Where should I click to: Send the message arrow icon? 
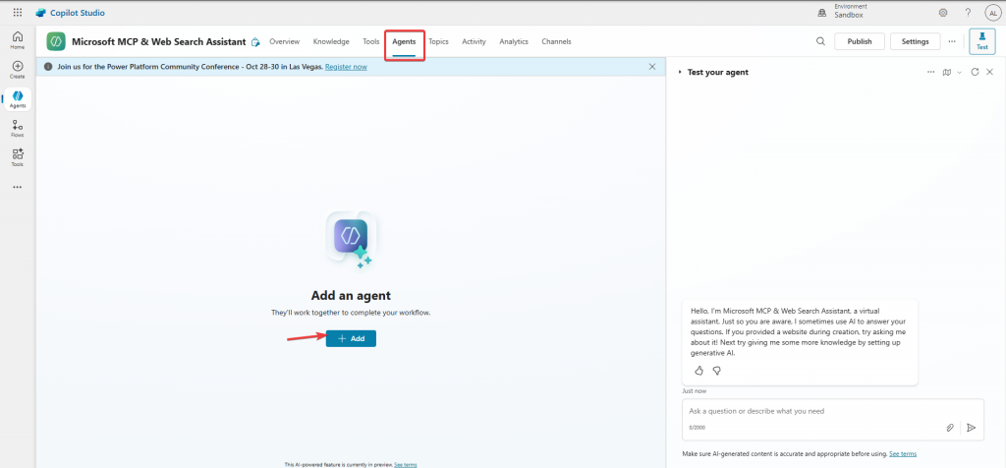coord(972,428)
